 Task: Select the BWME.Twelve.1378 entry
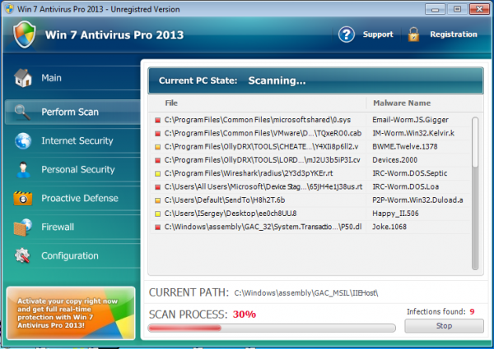[405, 147]
